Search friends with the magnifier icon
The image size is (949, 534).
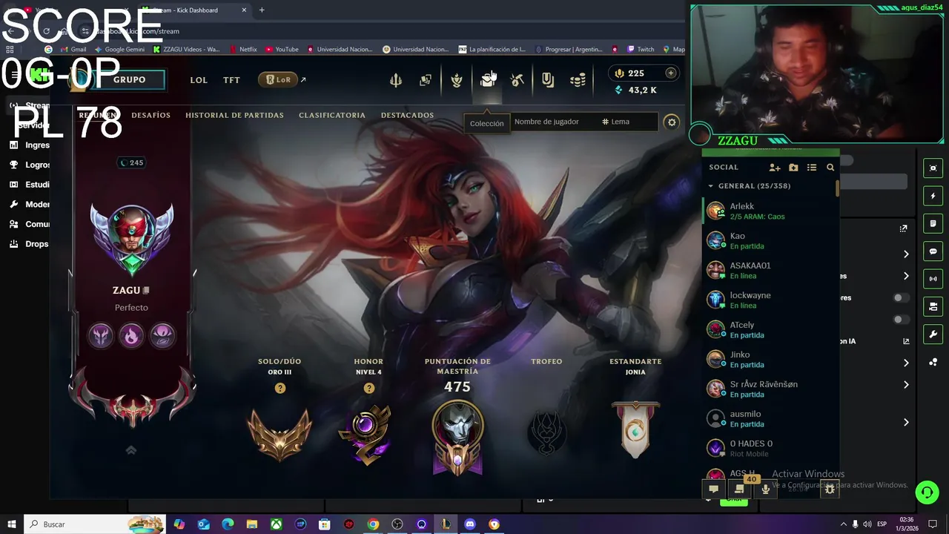tap(830, 168)
